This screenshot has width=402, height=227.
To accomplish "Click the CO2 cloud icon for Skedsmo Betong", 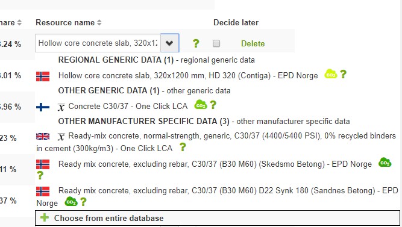I will (x=385, y=163).
